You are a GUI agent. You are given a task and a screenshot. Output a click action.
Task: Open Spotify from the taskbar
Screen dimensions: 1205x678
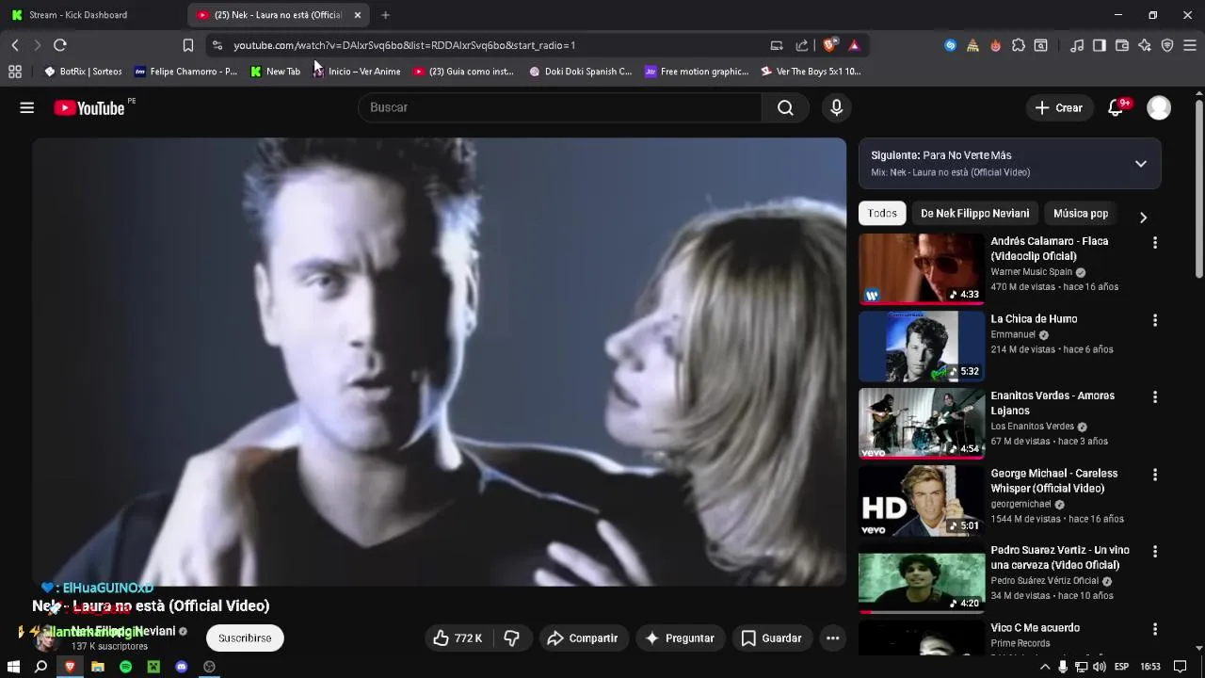(125, 667)
